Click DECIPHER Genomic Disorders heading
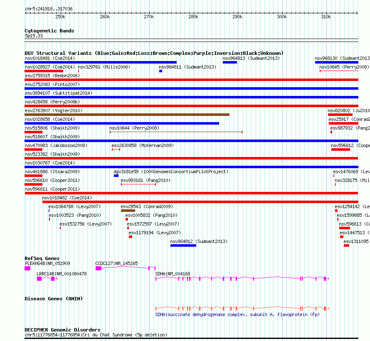Image resolution: width=370 pixels, height=341 pixels. [x=62, y=330]
